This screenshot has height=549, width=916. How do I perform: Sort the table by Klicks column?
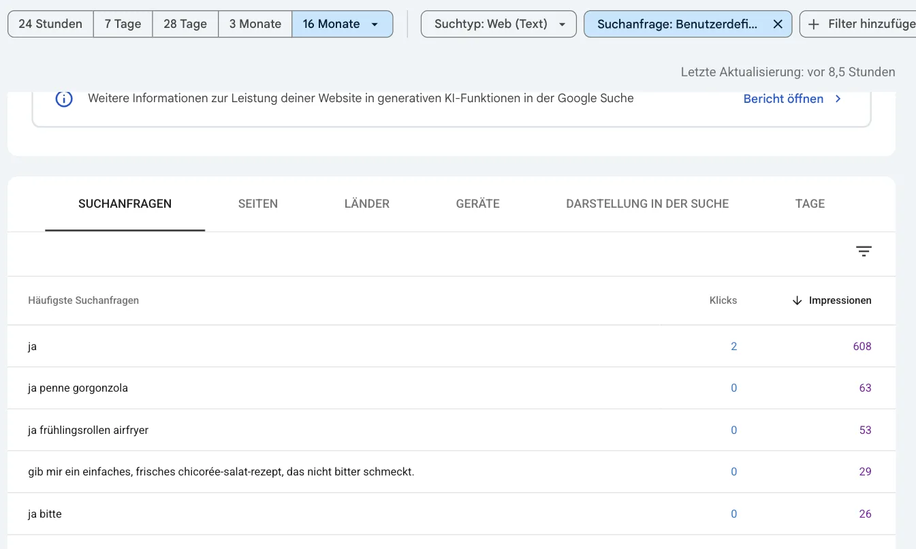click(x=723, y=300)
